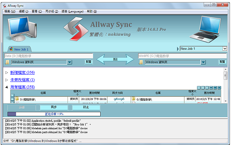Click the double-up icon left of the D: row
Image resolution: width=231 pixels, height=145 pixels.
tap(13, 99)
